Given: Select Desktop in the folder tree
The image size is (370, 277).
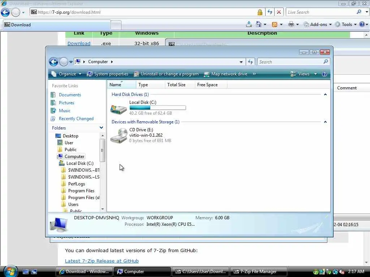Looking at the screenshot, I should (x=70, y=136).
